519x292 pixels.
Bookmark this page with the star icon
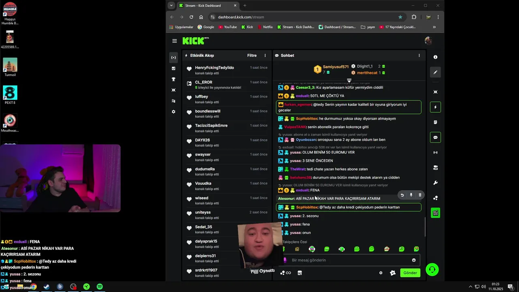pyautogui.click(x=400, y=17)
